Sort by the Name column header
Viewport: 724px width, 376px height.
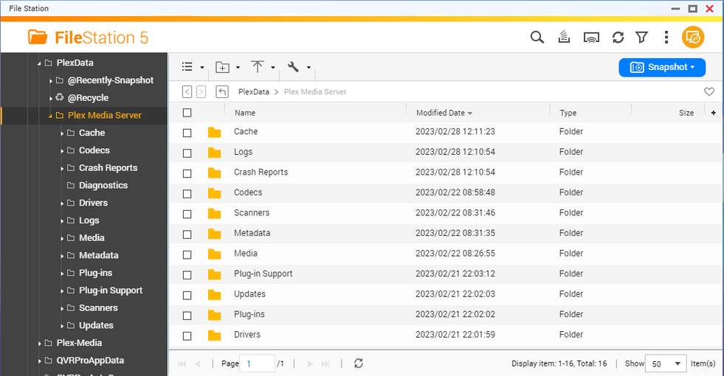pos(245,113)
